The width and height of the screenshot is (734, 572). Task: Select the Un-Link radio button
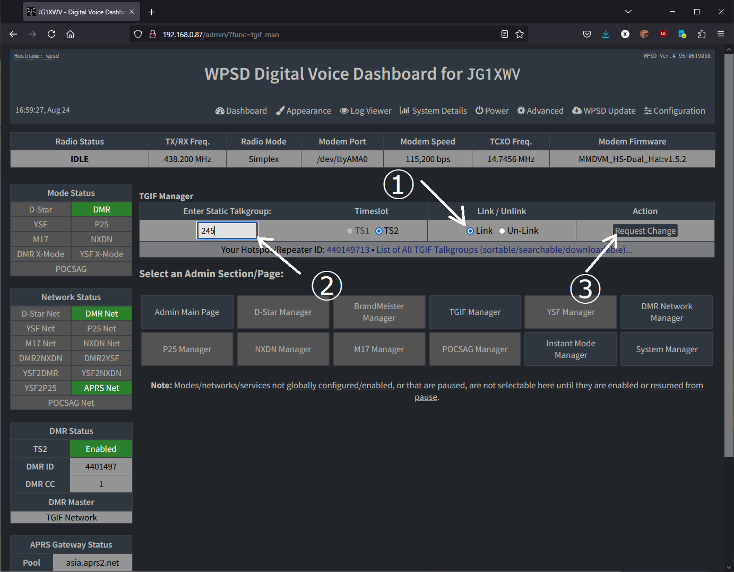[502, 231]
